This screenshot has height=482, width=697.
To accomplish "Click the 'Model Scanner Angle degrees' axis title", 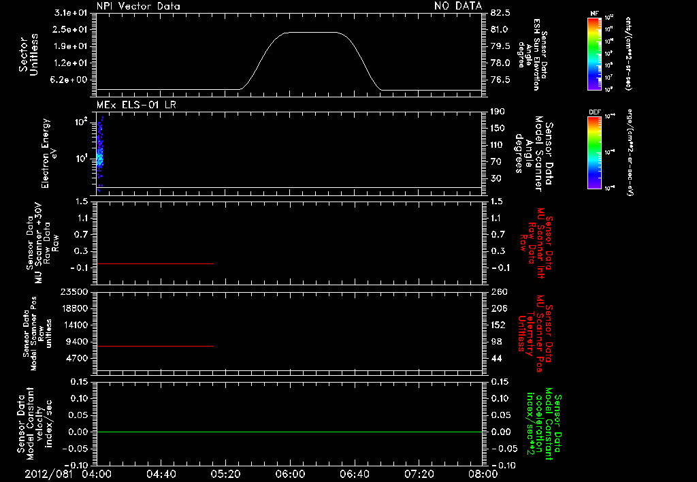I will click(x=533, y=154).
